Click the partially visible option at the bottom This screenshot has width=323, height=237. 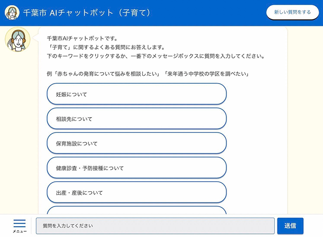(136, 210)
